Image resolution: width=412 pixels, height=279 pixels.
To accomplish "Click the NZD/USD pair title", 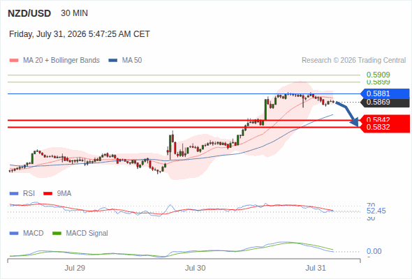I will [29, 13].
